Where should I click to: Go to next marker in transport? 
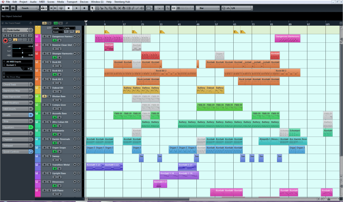coord(55,8)
